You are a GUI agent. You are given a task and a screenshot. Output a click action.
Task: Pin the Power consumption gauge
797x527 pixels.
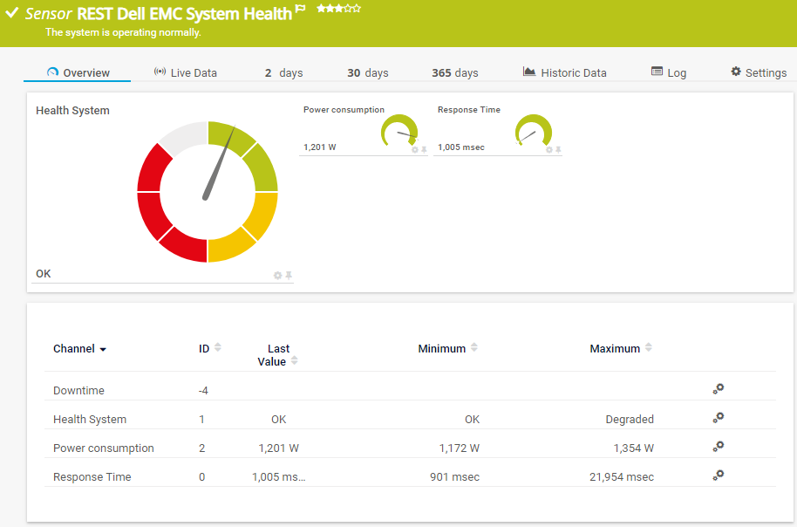click(x=424, y=149)
